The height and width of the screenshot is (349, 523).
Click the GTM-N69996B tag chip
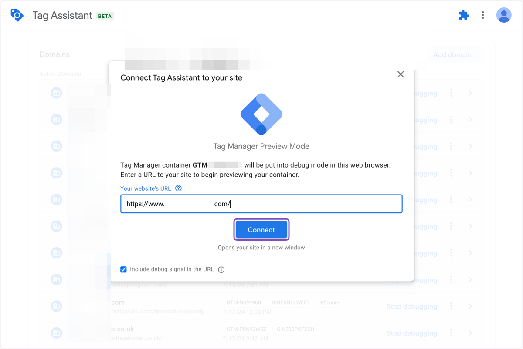click(244, 302)
